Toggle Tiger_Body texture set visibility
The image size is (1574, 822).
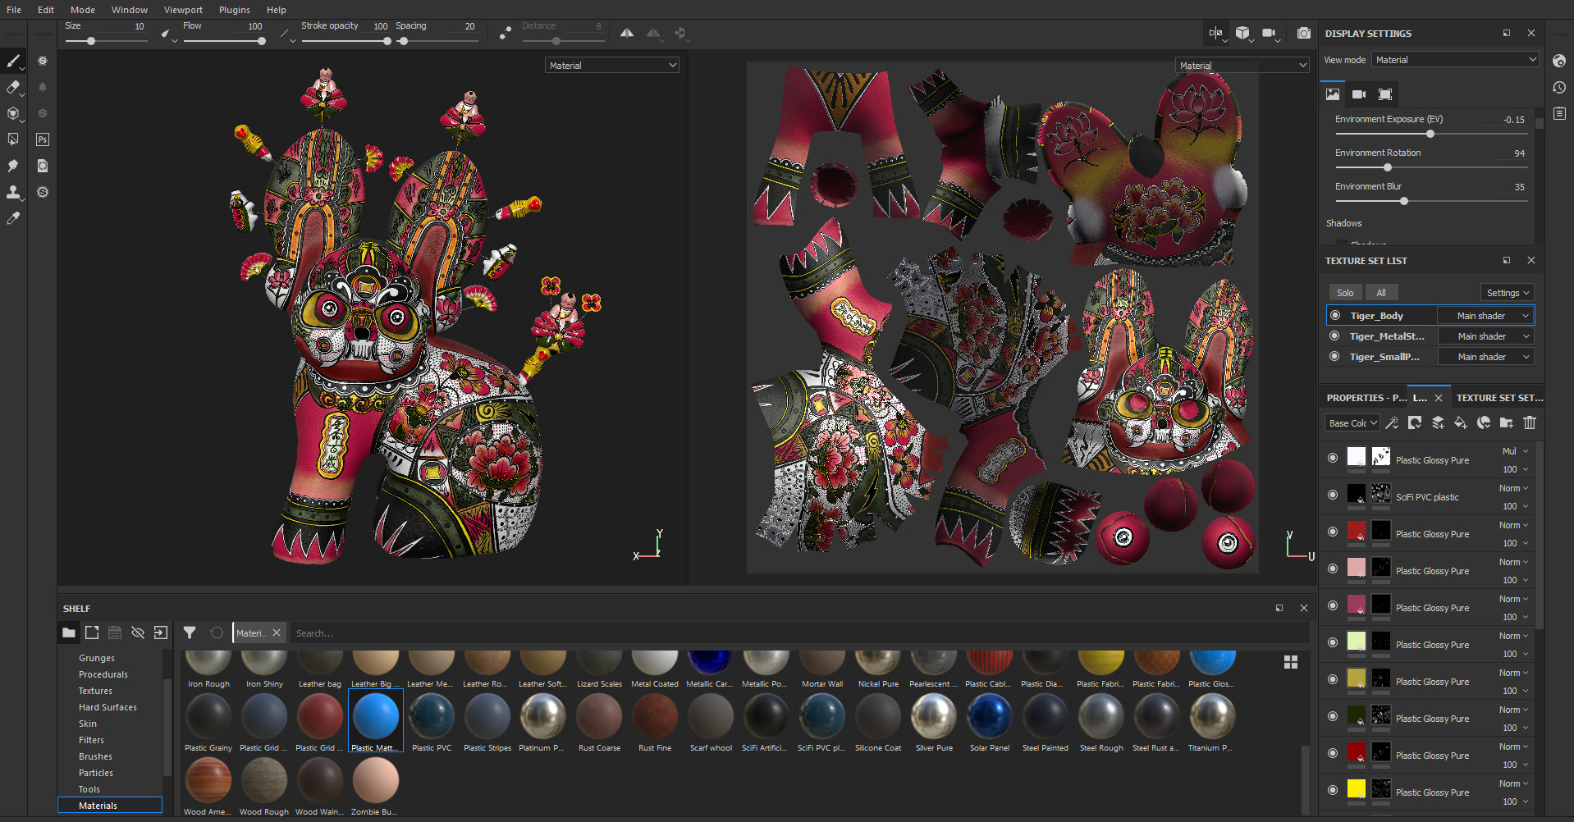[x=1335, y=315]
